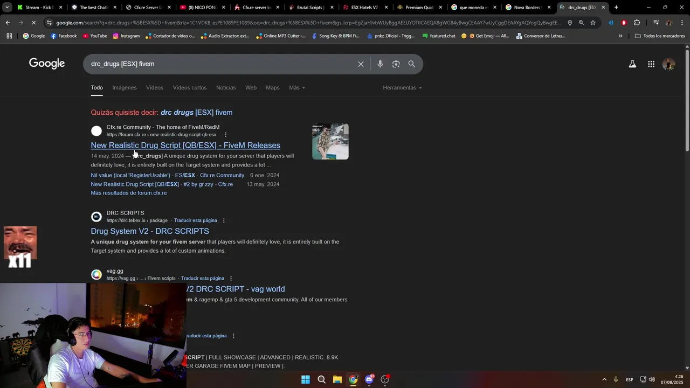
Task: Show more bookmarks chevron
Action: [x=620, y=36]
